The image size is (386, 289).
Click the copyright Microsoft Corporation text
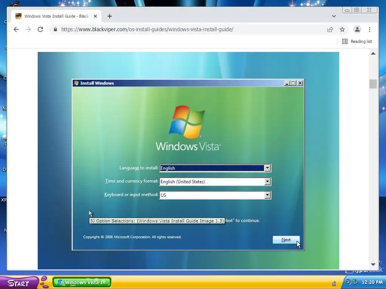pyautogui.click(x=132, y=237)
